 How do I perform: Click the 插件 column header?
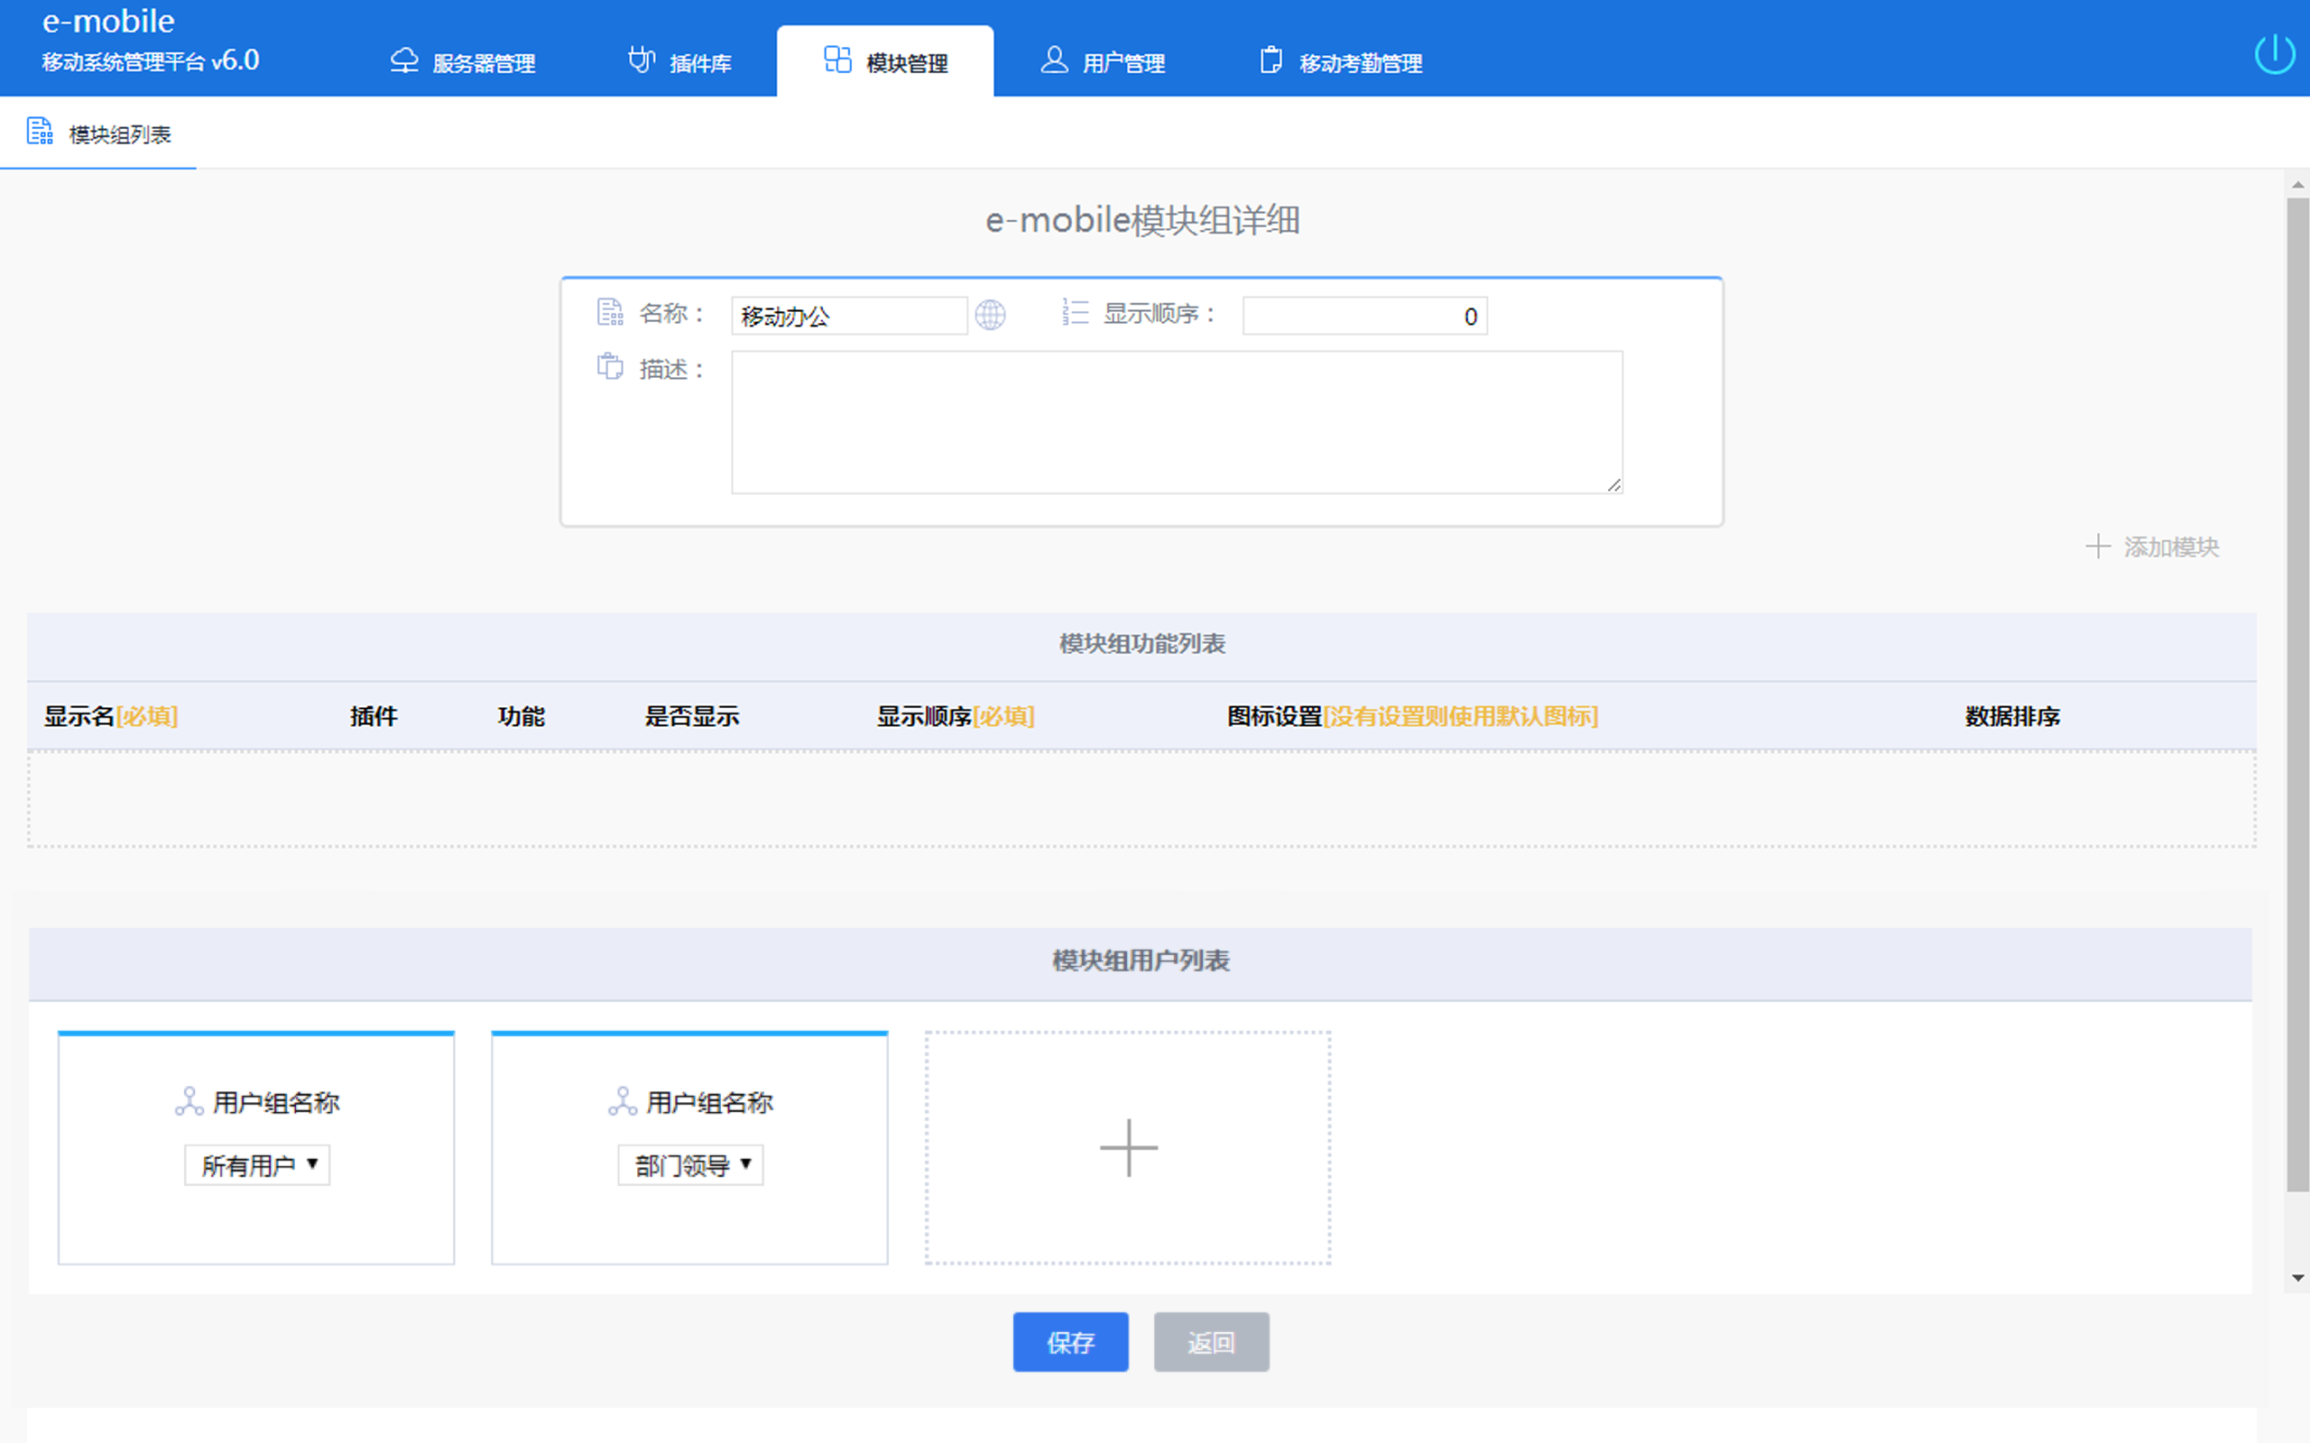pyautogui.click(x=374, y=716)
